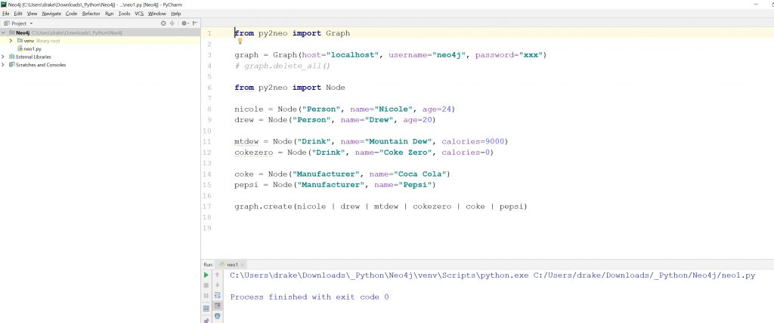The width and height of the screenshot is (774, 323).
Task: Open neo1.py in project tree
Action: 32,48
